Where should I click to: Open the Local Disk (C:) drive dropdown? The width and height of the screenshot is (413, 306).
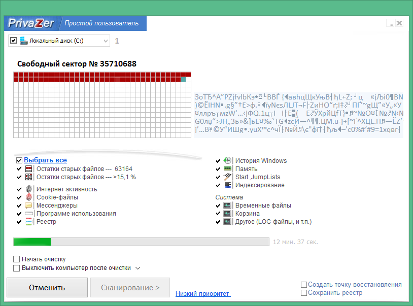[x=106, y=41]
